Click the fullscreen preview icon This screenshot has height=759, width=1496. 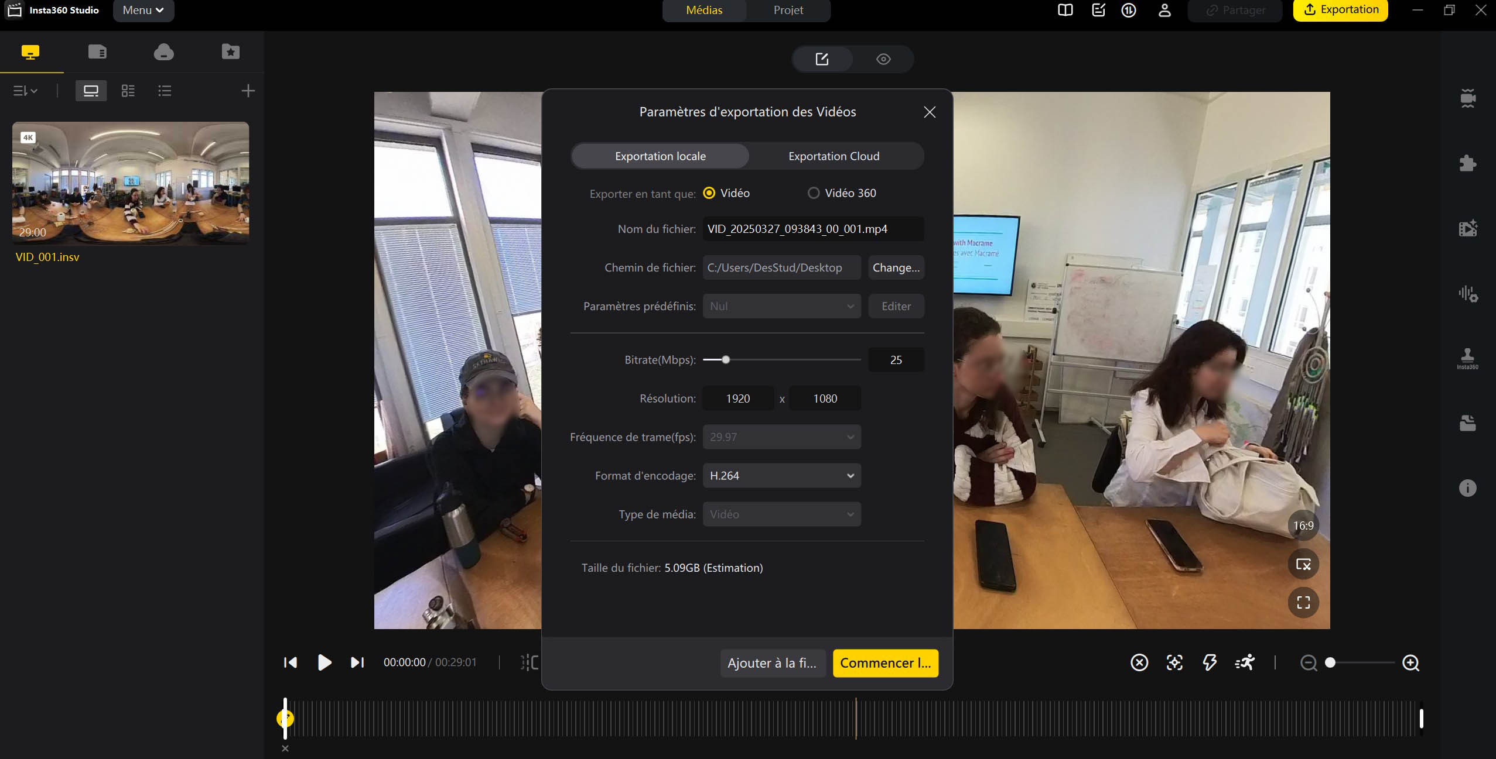pos(1303,603)
